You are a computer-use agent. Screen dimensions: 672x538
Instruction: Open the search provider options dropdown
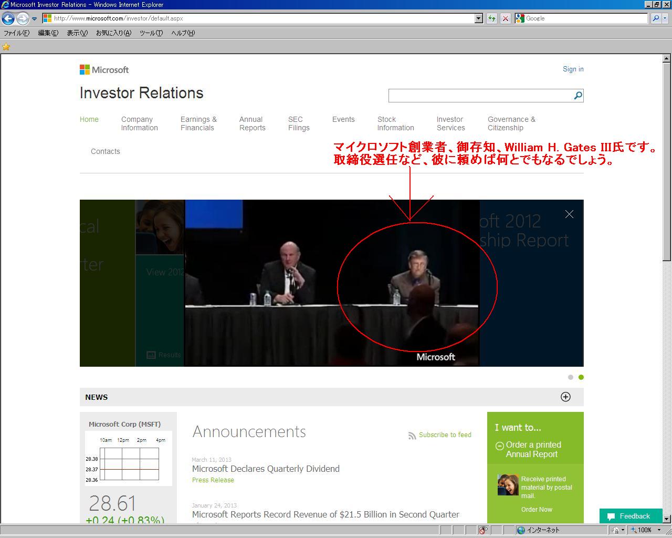pos(665,18)
